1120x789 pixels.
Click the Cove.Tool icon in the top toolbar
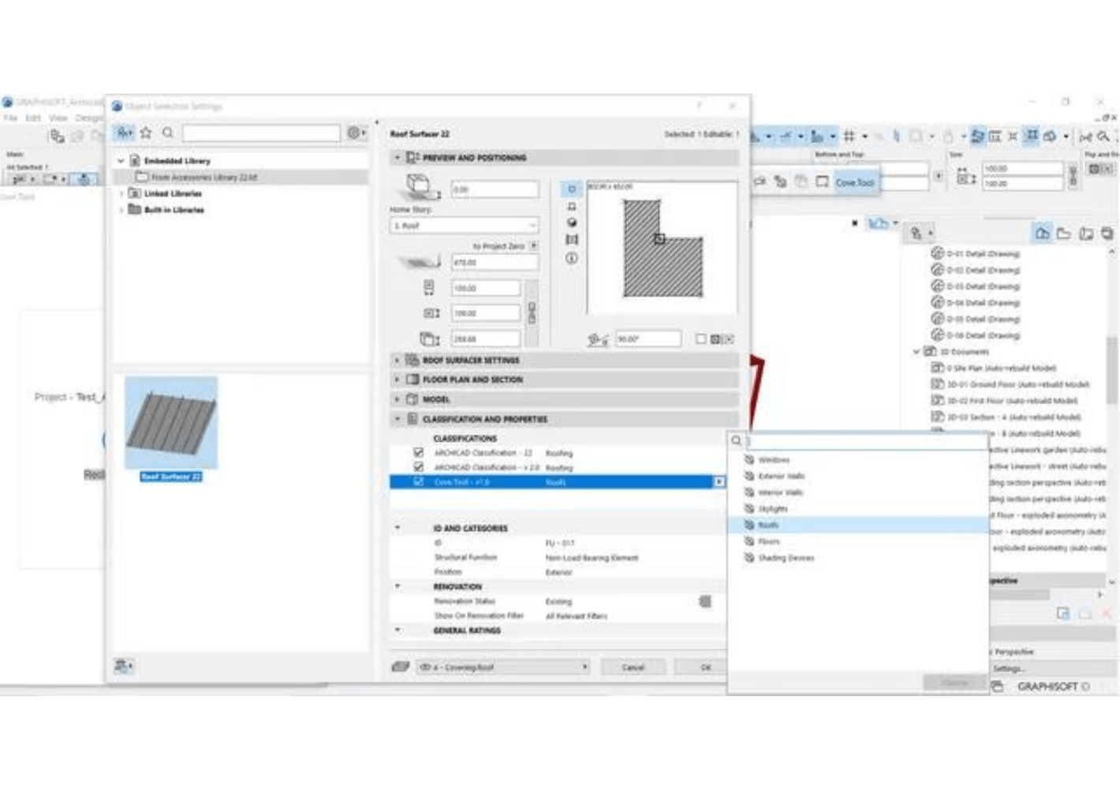(822, 181)
